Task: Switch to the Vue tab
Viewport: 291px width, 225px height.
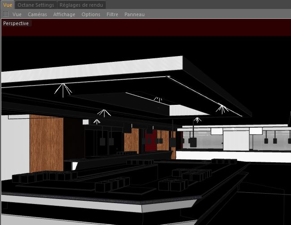Action: (x=8, y=5)
